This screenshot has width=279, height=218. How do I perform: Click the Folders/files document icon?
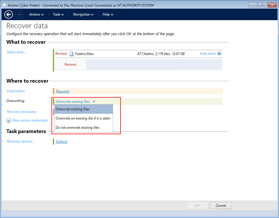tap(71, 54)
